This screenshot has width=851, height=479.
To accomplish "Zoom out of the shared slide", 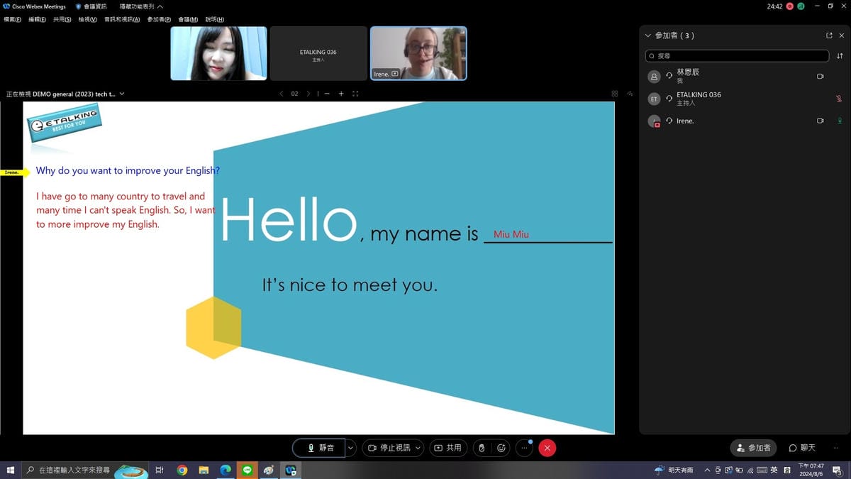I will 327,94.
